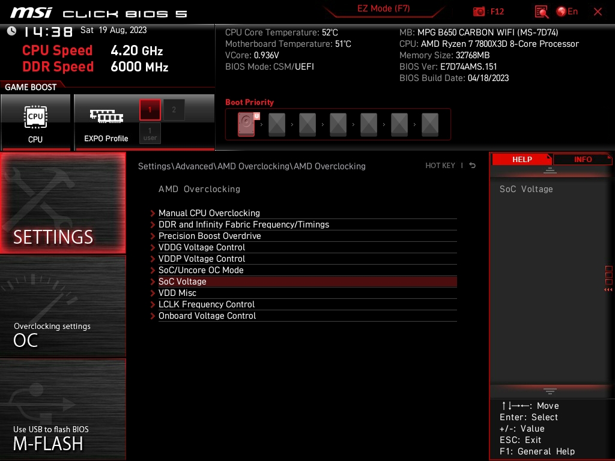
Task: Select the sixth boot priority device slot
Action: pyautogui.click(x=399, y=125)
